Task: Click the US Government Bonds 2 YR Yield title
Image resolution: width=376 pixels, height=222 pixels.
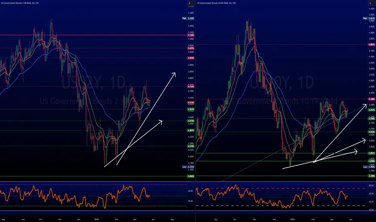Action: click(x=20, y=3)
